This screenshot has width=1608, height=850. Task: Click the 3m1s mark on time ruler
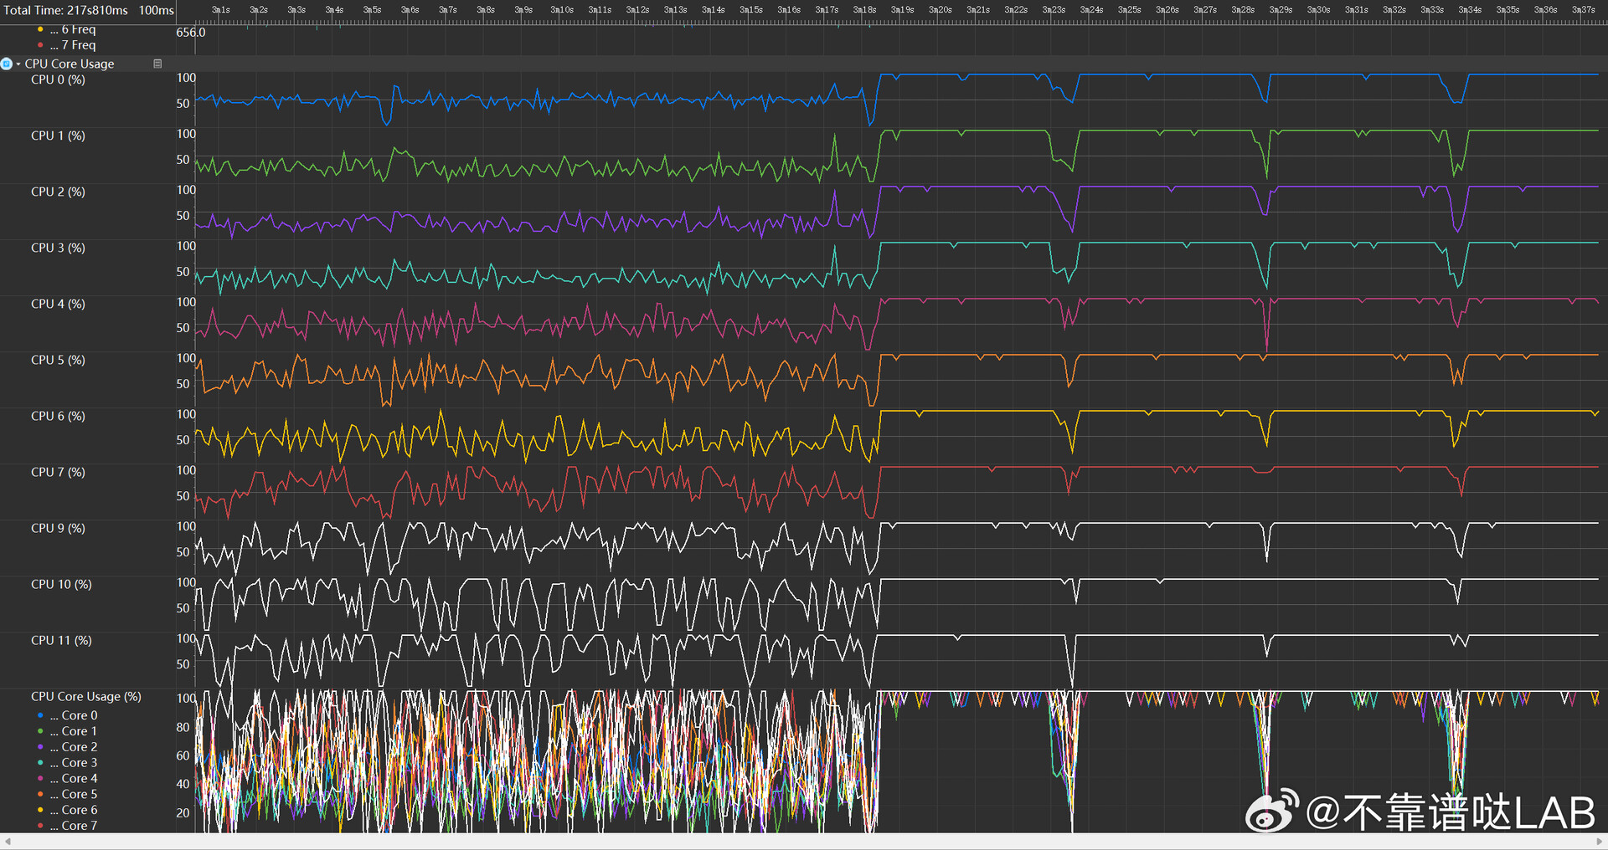(x=221, y=10)
